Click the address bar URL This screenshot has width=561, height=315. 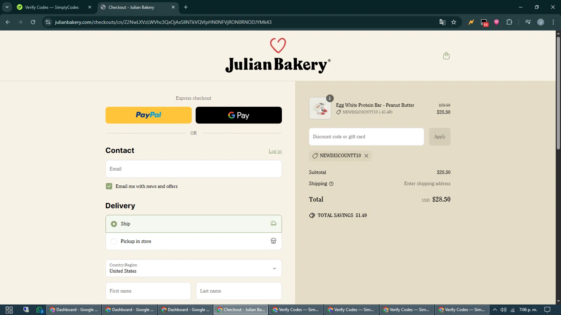tap(163, 22)
